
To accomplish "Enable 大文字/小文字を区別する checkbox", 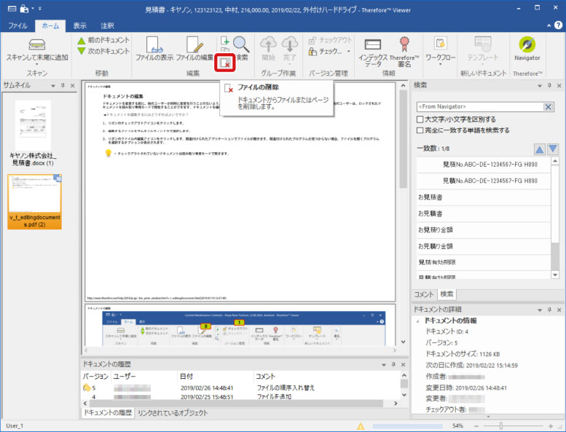I will [x=420, y=119].
